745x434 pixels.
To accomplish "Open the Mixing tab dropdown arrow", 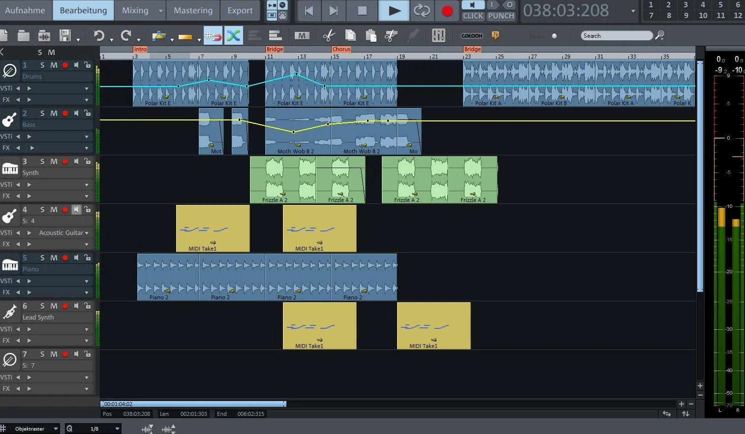I will [x=160, y=11].
